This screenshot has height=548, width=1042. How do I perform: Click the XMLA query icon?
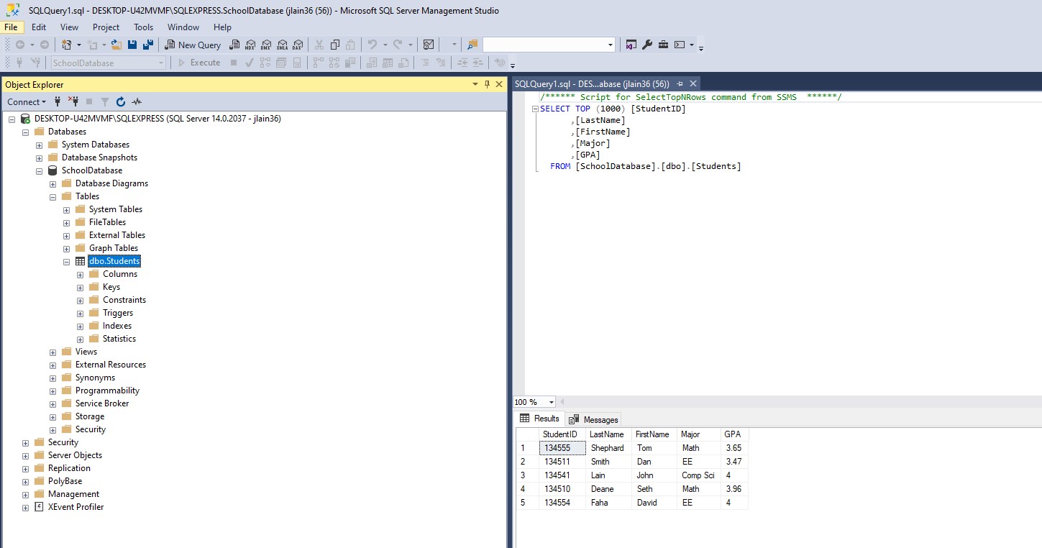[282, 45]
